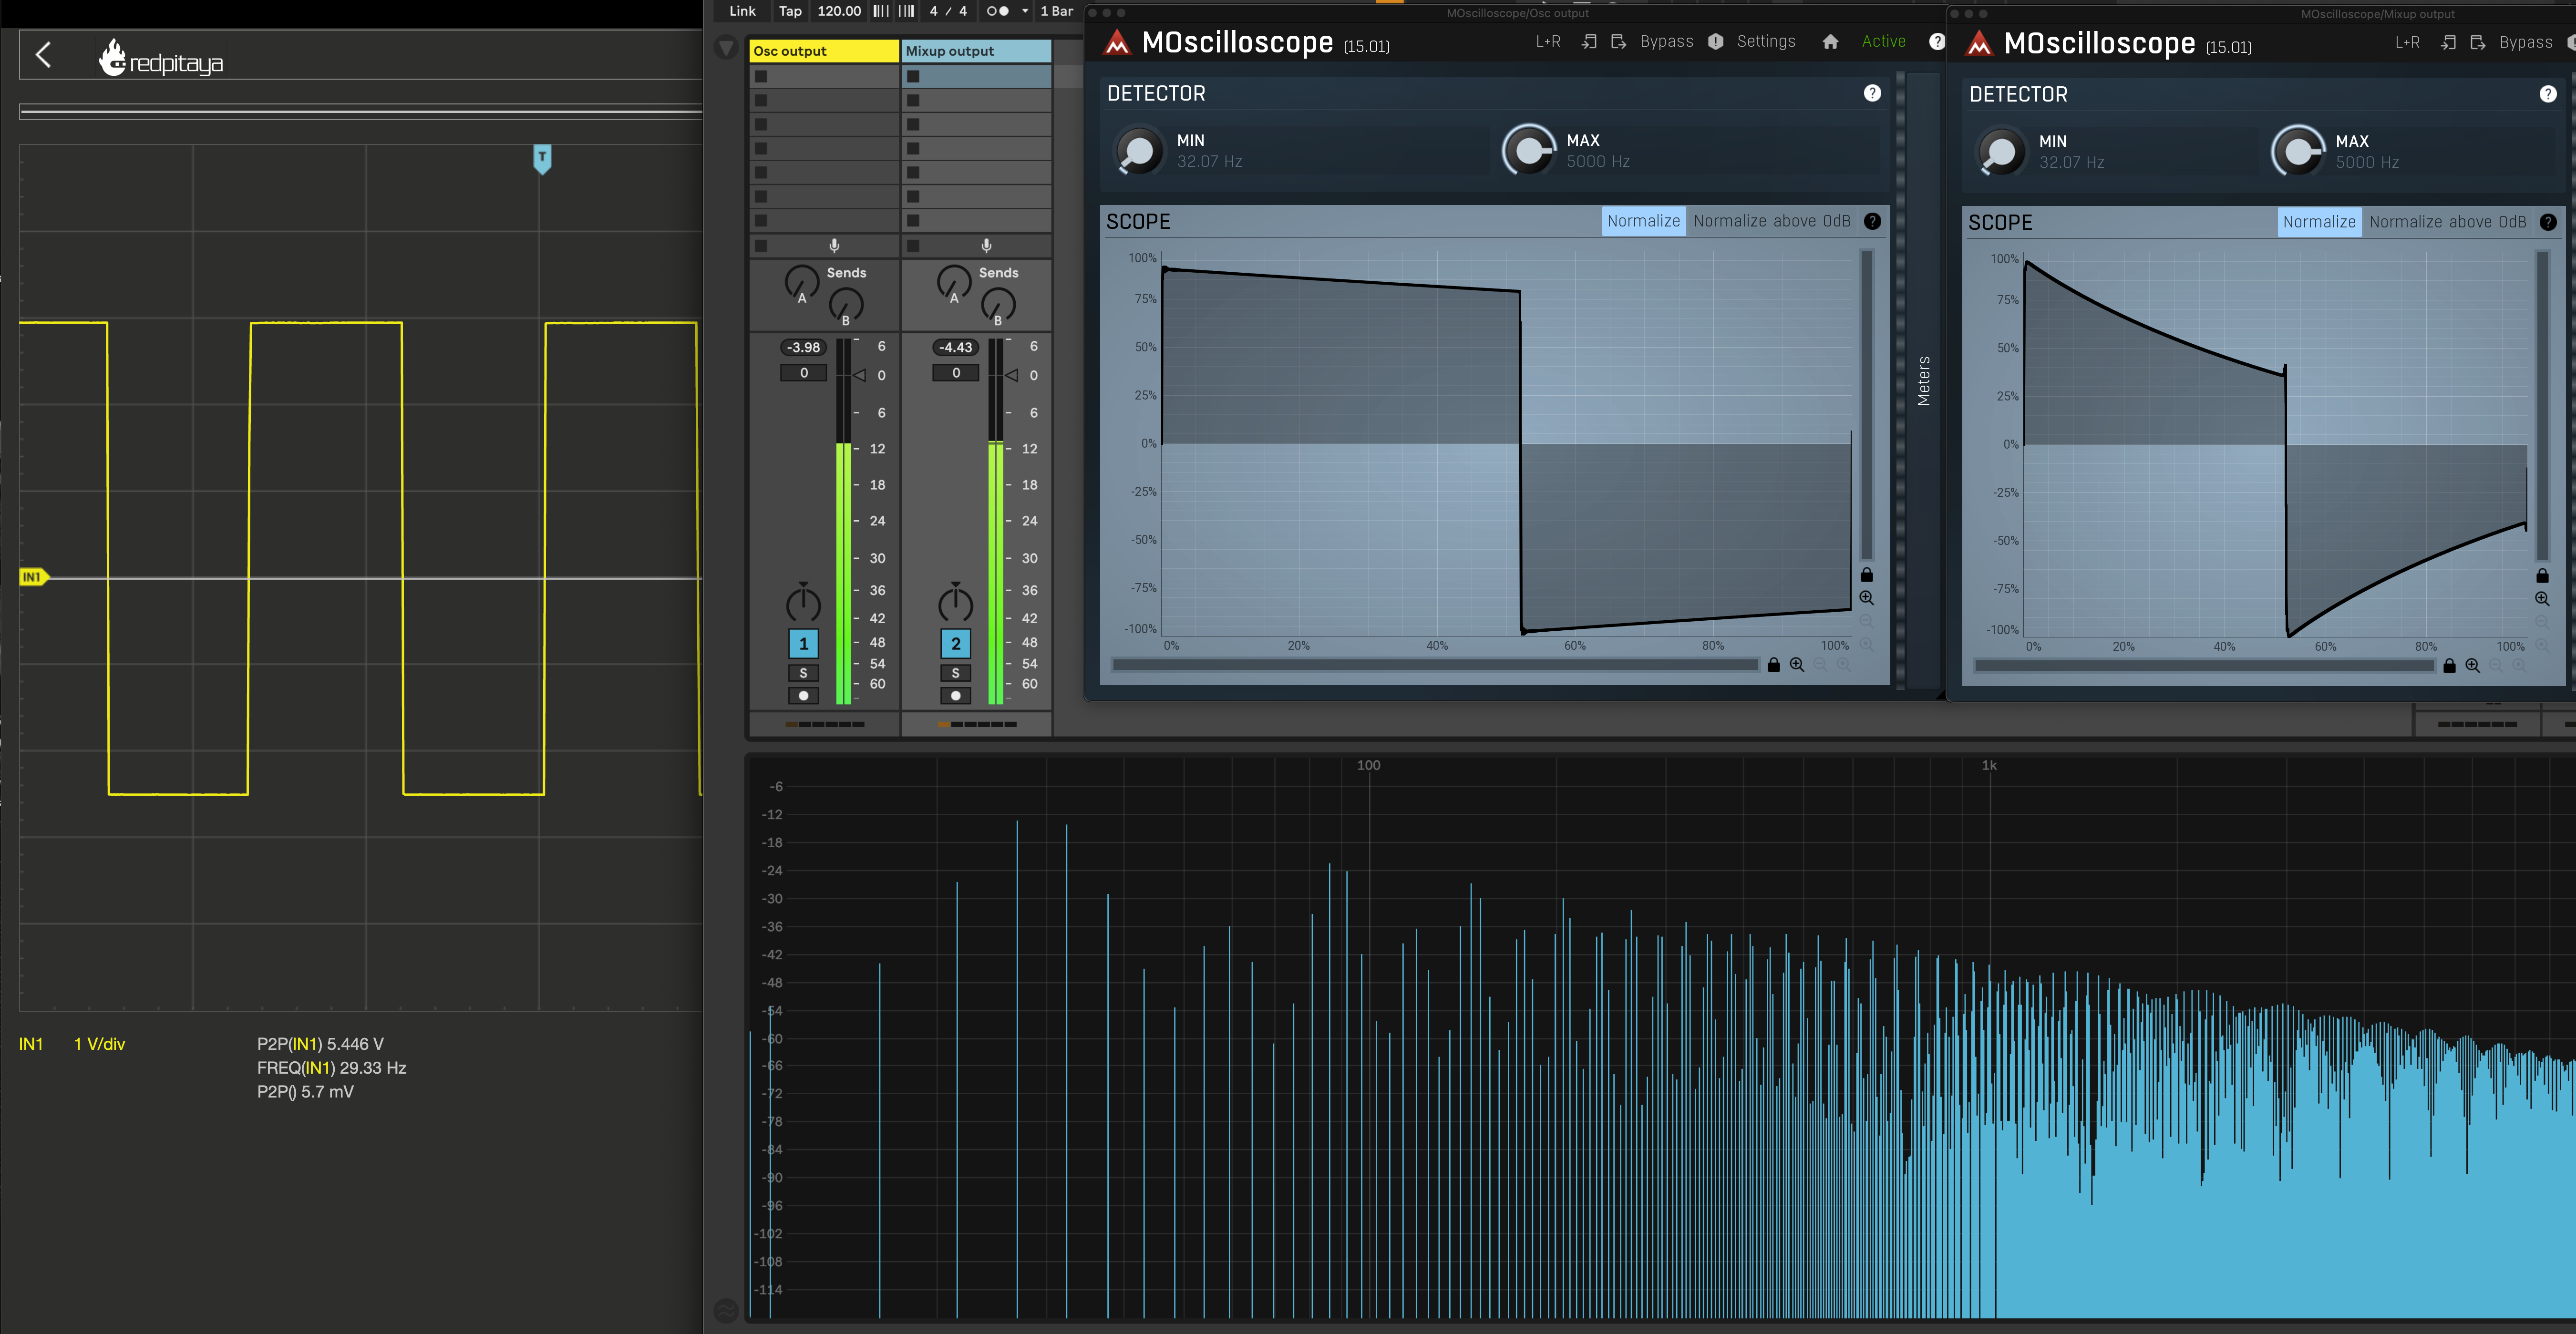Solo the Osc output track
Image resolution: width=2576 pixels, height=1334 pixels.
[803, 673]
